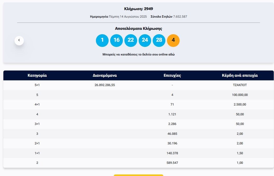This screenshot has width=274, height=176.
Task: Click winning number ball 1
Action: (102, 40)
